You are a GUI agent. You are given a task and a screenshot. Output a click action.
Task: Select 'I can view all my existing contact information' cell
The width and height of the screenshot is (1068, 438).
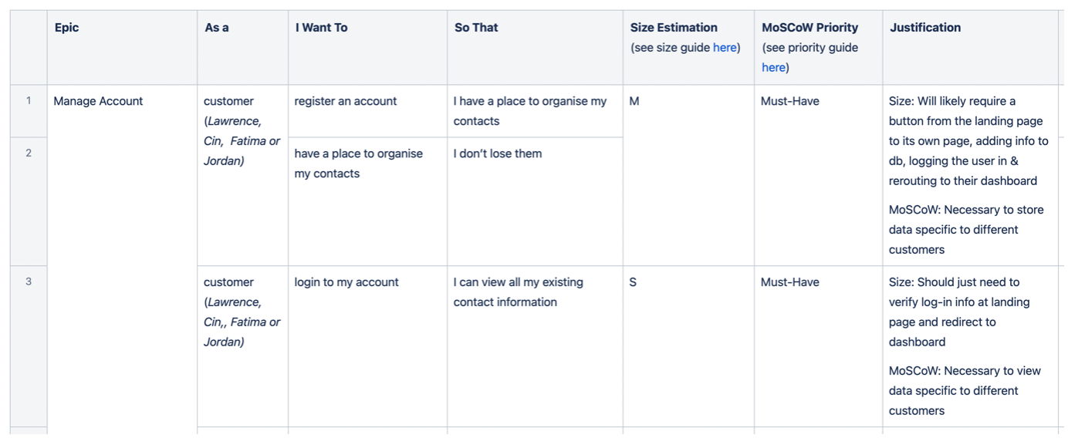[x=536, y=346]
